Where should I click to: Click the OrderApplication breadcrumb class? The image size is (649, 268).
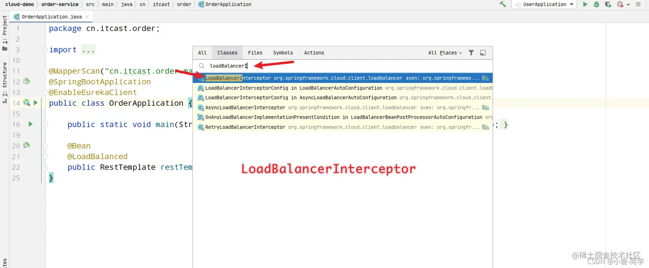(225, 4)
